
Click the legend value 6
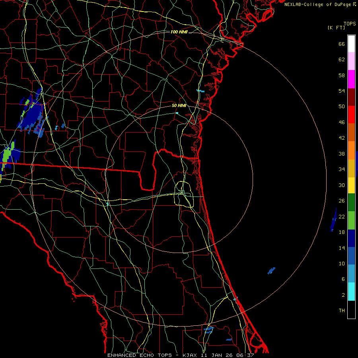[x=343, y=279]
